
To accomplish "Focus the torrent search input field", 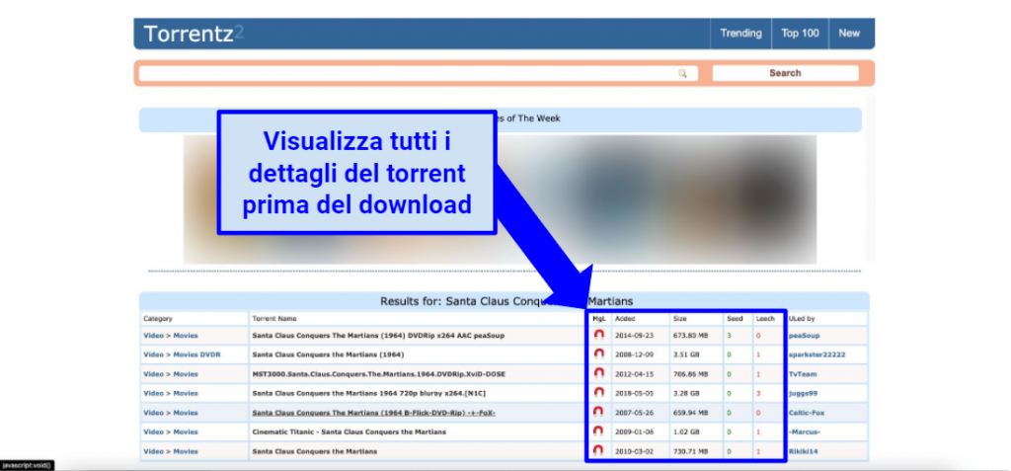I will 418,73.
